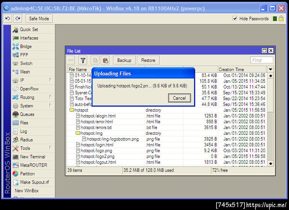Expand the Routing submenu arrow
This screenshot has width=289, height=210.
[51, 97]
